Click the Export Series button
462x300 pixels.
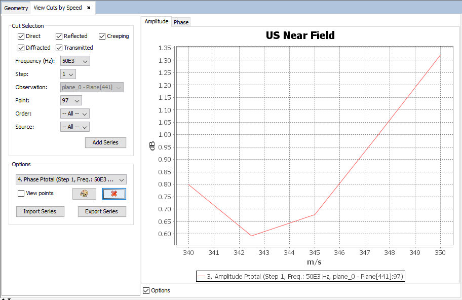102,211
